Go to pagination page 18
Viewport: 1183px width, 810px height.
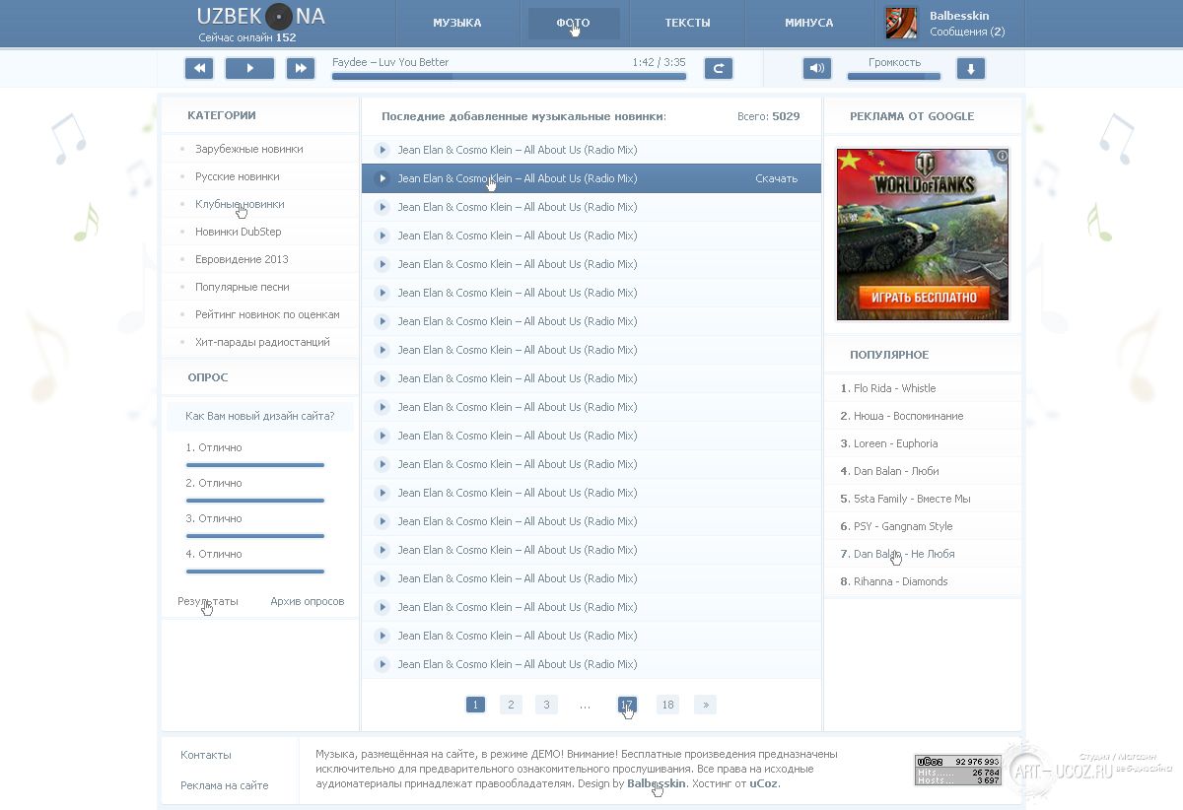pos(668,705)
